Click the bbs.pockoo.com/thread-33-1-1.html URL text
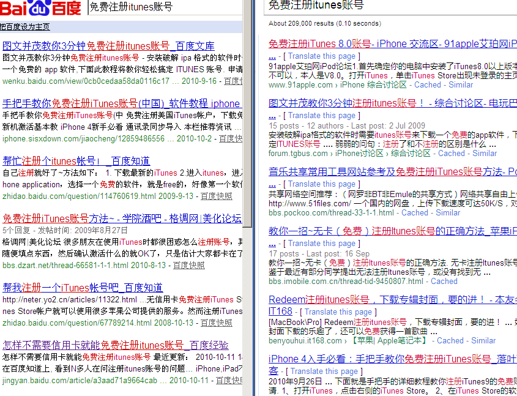The image size is (517, 396). point(331,212)
